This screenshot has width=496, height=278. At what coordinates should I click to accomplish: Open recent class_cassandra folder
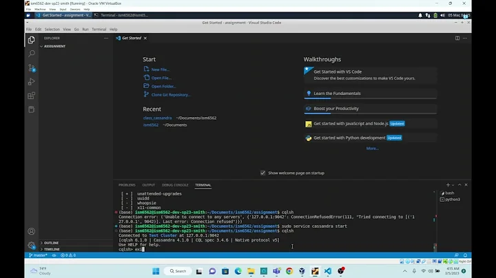157,118
